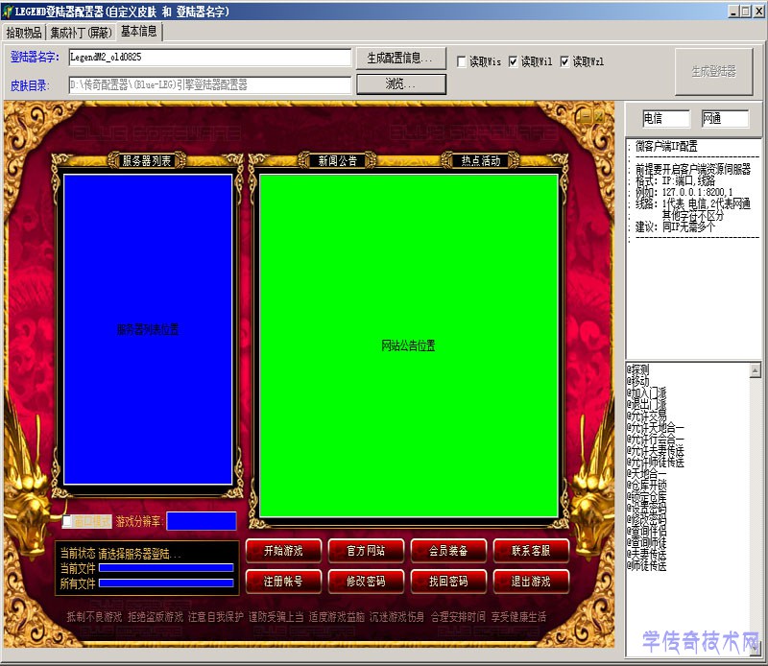Click the 登陆器名字 text field
768x666 pixels.
208,58
